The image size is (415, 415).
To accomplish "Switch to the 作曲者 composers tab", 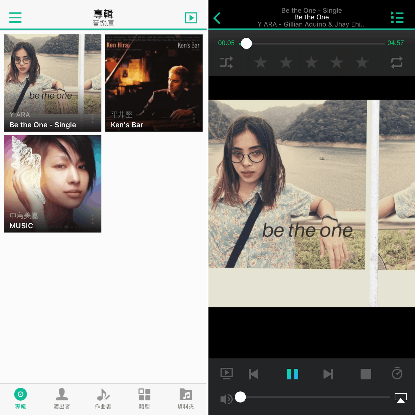I will 103,399.
